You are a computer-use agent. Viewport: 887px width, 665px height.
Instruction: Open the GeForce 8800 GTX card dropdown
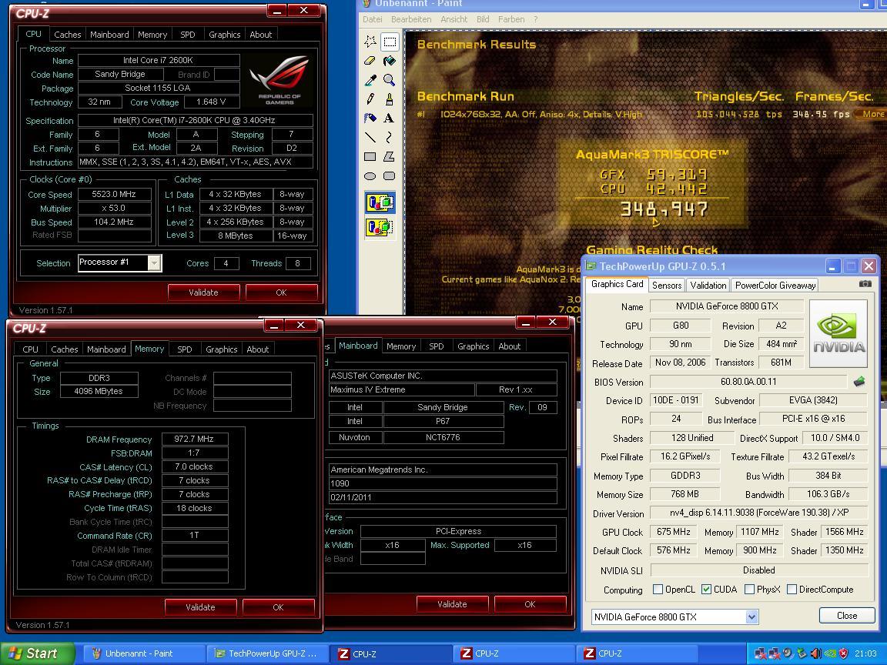[751, 617]
